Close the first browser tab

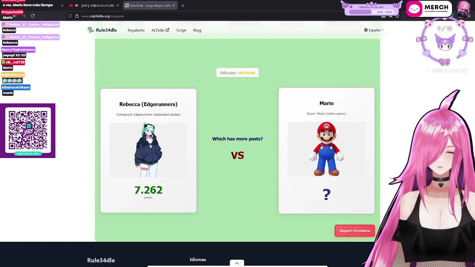click(x=62, y=6)
